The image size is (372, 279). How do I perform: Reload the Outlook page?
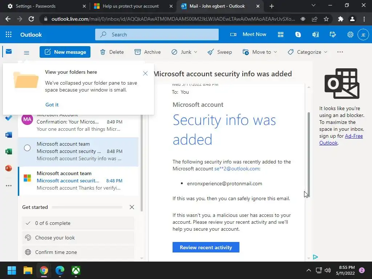point(31,19)
